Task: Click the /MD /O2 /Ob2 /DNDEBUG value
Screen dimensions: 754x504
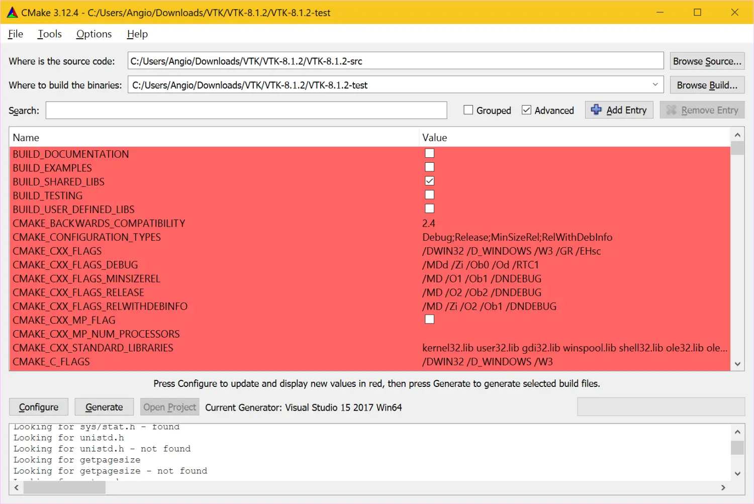Action: pos(482,292)
